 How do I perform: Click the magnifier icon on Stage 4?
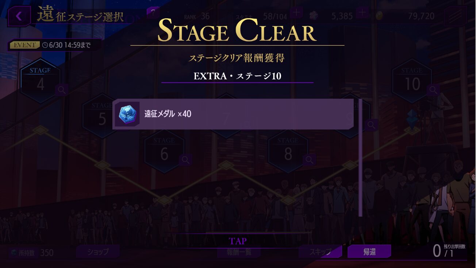click(62, 90)
